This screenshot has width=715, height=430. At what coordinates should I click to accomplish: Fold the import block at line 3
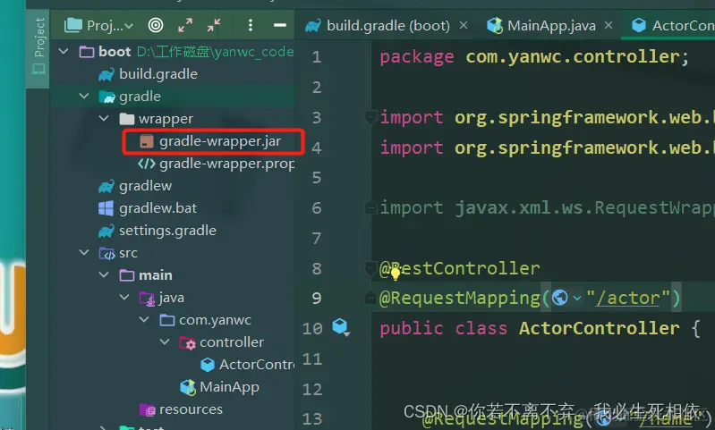click(370, 116)
